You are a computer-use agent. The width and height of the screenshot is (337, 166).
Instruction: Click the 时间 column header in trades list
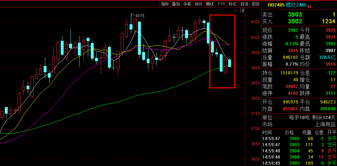click(x=267, y=132)
